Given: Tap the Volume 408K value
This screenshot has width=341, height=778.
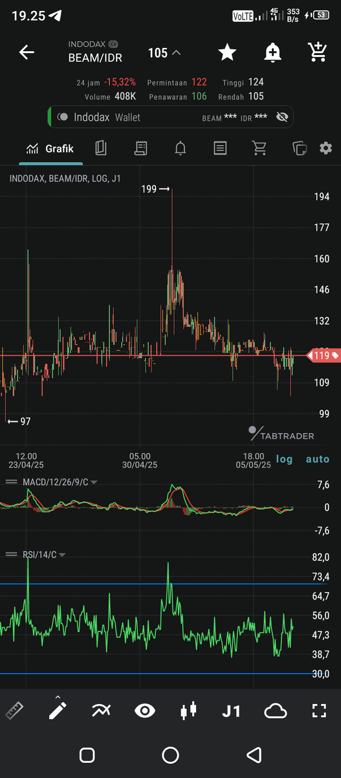Looking at the screenshot, I should (x=125, y=97).
